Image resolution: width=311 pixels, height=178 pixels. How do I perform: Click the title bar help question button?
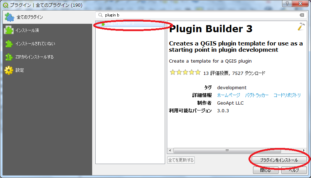[x=288, y=3]
